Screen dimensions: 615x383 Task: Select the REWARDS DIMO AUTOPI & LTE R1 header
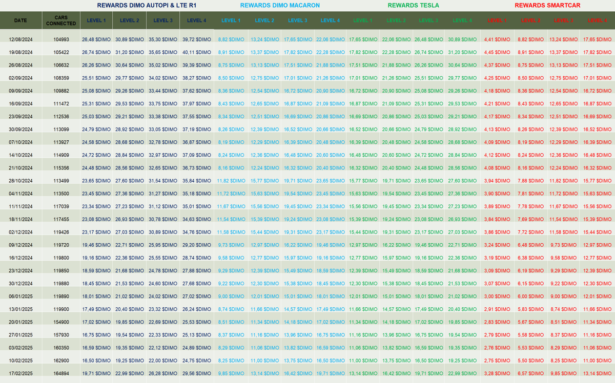pyautogui.click(x=147, y=5)
